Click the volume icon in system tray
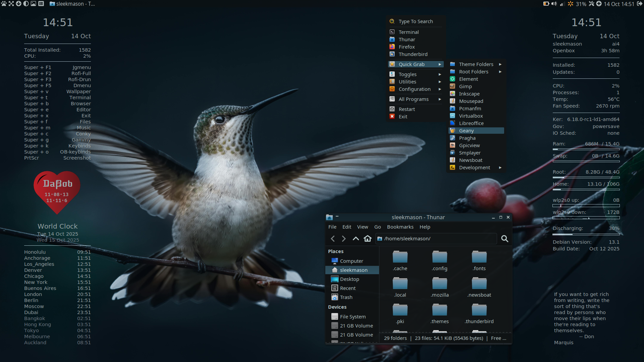Screen dimensions: 644x362 coord(553,4)
